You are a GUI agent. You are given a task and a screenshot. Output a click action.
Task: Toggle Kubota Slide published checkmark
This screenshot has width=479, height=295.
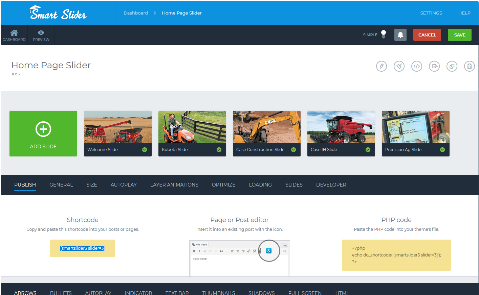pos(219,150)
